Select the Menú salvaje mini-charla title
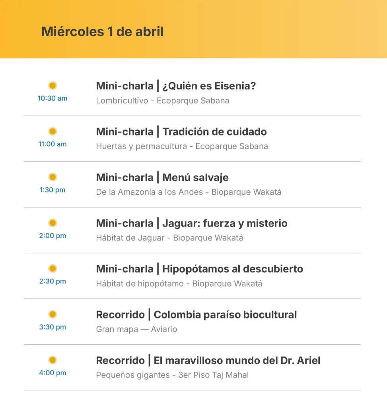Viewport: 387px width, 407px height. pos(162,177)
